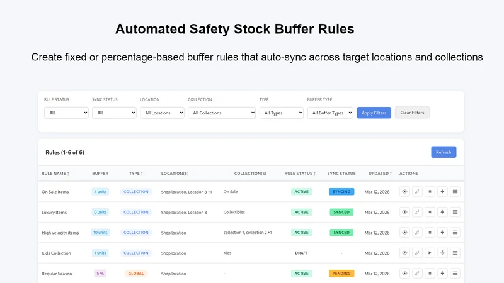Trigger sync for Regular Season rule
This screenshot has height=283, width=504.
coord(442,274)
